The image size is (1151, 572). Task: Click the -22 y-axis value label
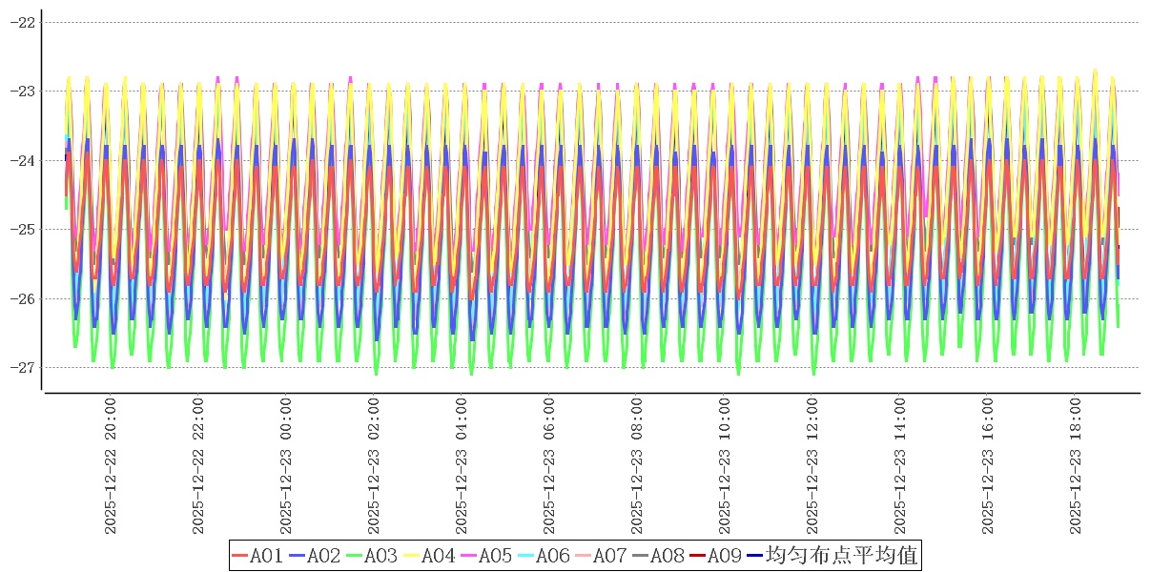pos(22,22)
